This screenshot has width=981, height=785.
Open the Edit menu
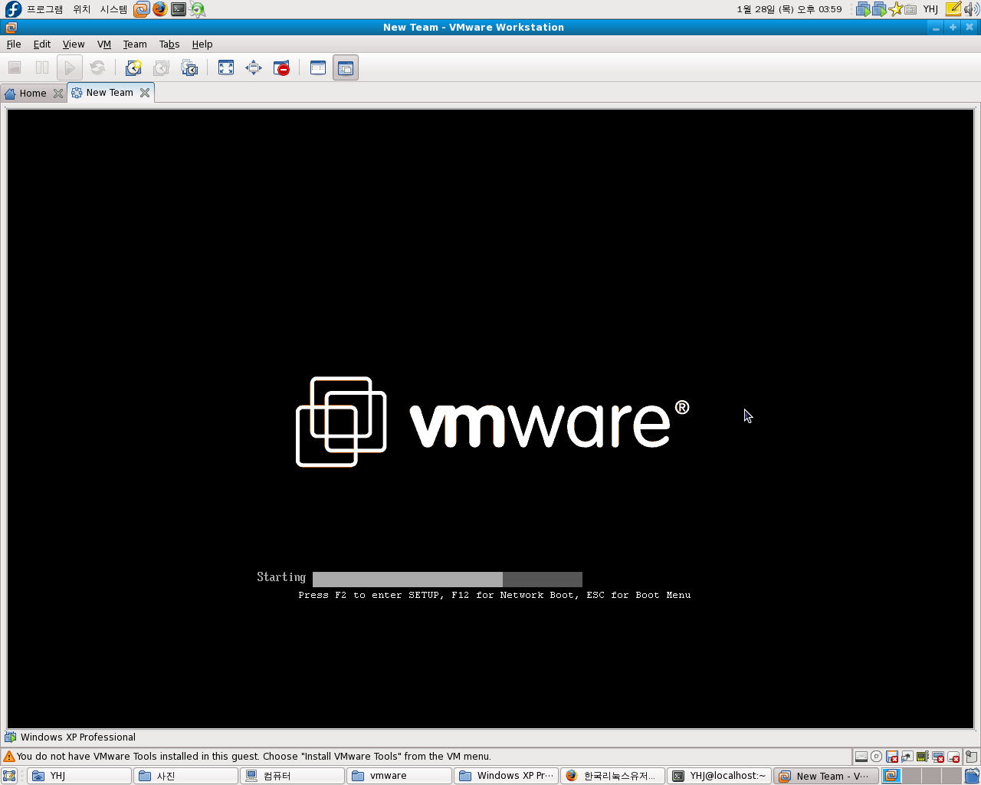point(42,44)
